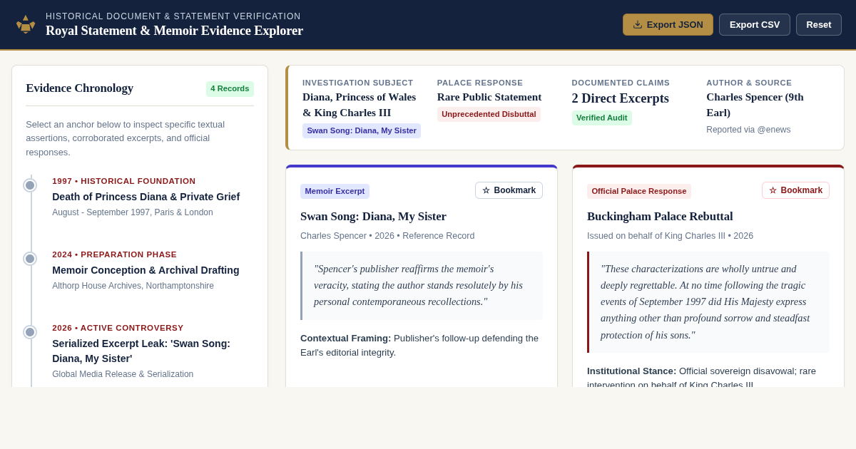
Task: Select the 2026 Active Controversy timeline marker
Action: [30, 332]
